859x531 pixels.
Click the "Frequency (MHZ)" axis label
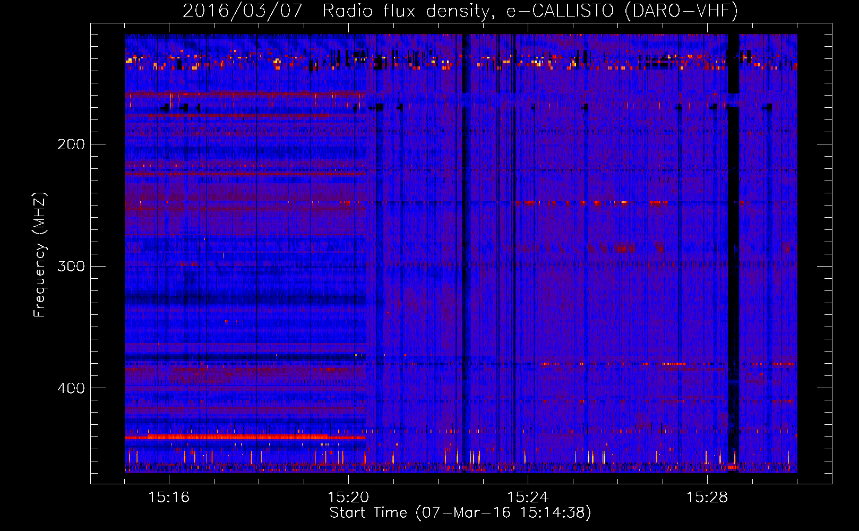[x=40, y=254]
